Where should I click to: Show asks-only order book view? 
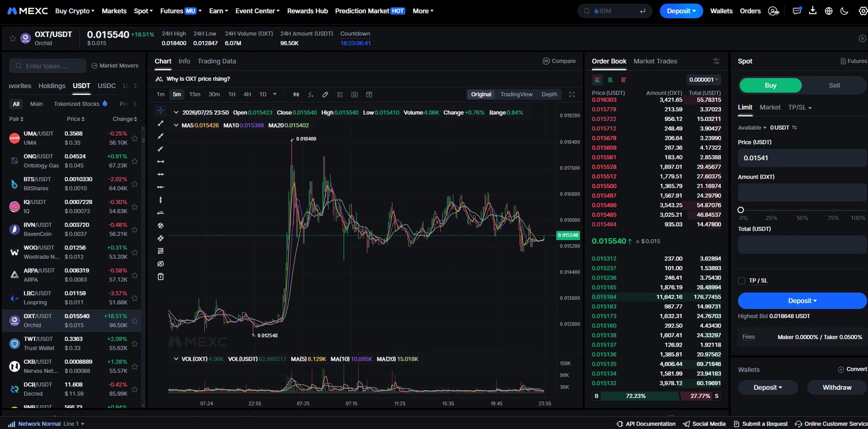[623, 80]
